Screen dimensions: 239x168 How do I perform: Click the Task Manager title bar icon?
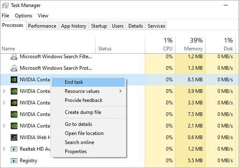(x=5, y=5)
